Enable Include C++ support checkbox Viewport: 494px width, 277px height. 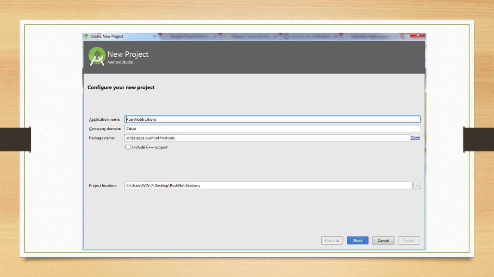coord(128,147)
